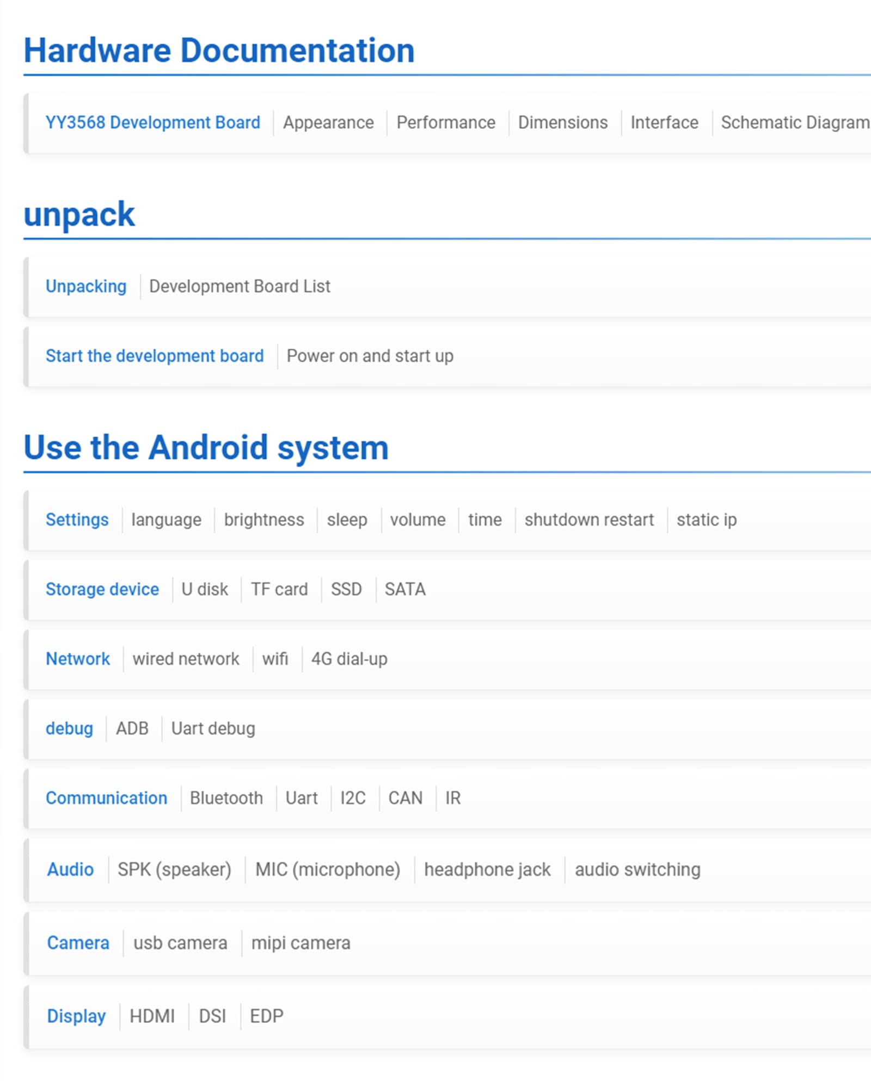The width and height of the screenshot is (871, 1081).
Task: Open the TF card page
Action: tap(279, 589)
